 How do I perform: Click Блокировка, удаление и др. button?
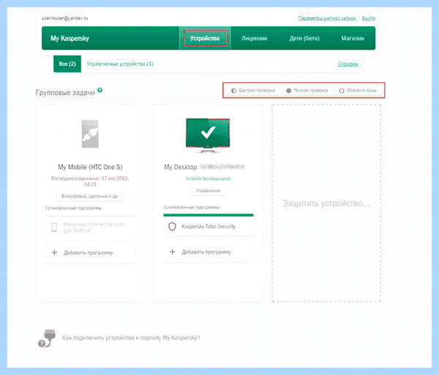tap(90, 196)
